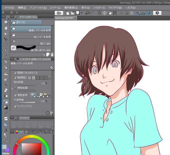Select the Decoration sparkle tool

6,84
